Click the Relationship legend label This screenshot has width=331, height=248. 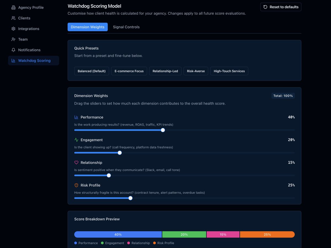[x=141, y=243]
